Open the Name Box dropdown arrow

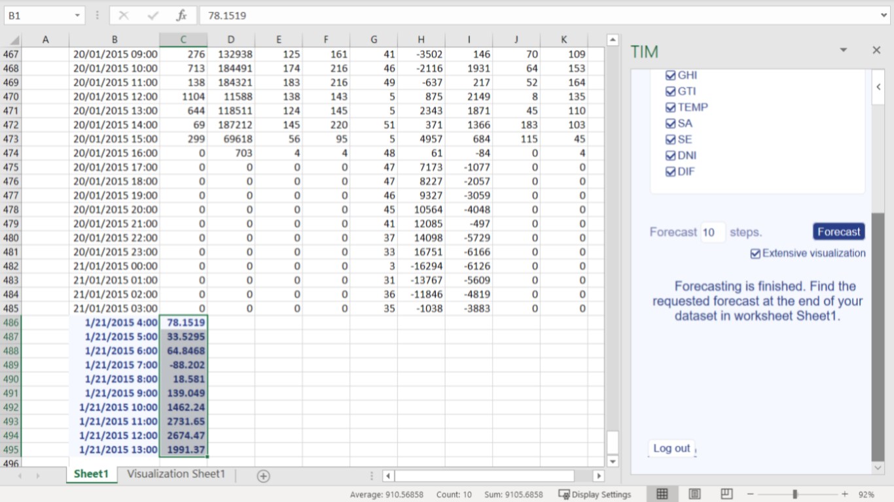pos(78,16)
